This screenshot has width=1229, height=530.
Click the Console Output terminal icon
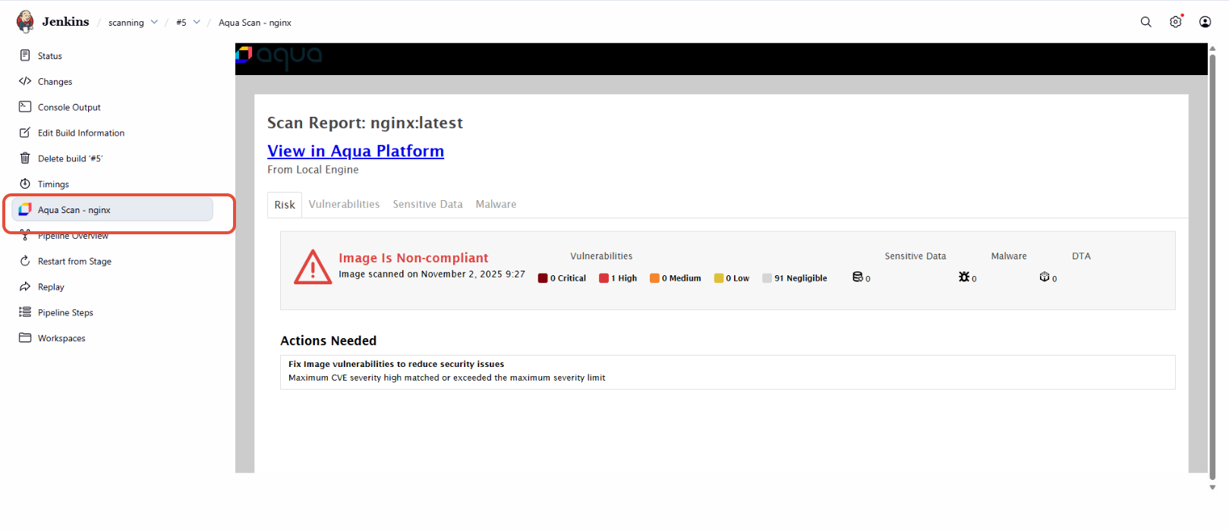tap(25, 107)
